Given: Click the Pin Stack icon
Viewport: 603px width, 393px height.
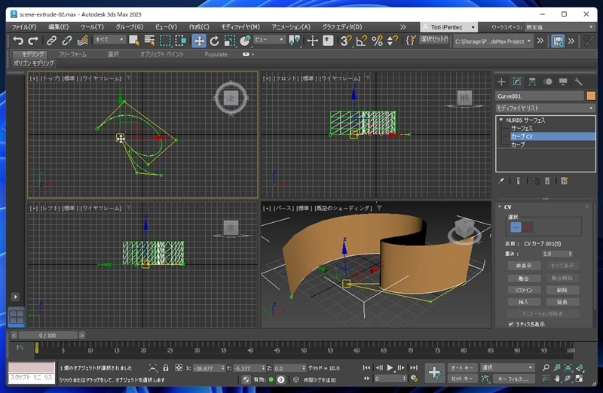Looking at the screenshot, I should tap(501, 181).
